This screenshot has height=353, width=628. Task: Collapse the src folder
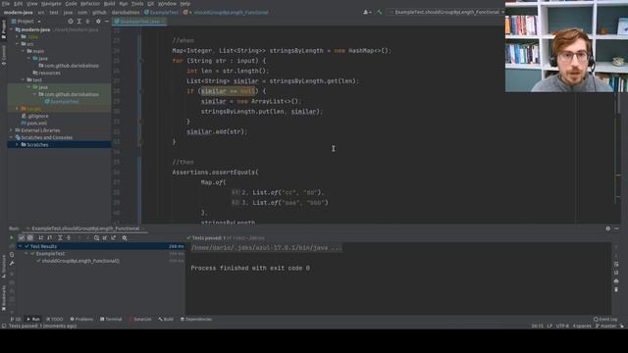coord(18,44)
